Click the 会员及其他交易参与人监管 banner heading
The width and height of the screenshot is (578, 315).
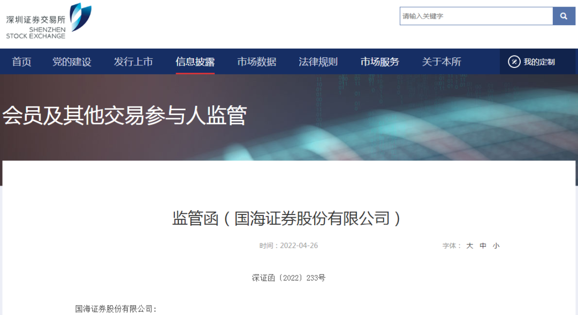(x=125, y=116)
